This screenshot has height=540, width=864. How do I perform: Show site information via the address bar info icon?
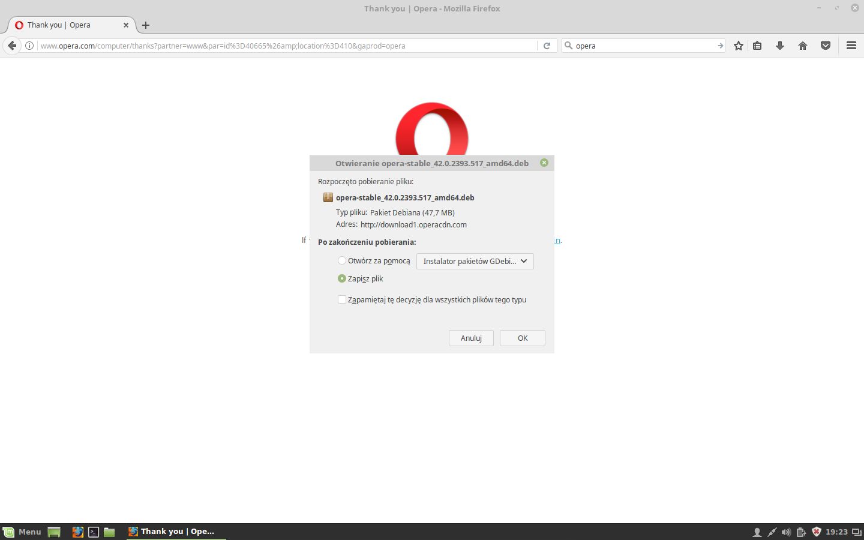click(x=29, y=46)
